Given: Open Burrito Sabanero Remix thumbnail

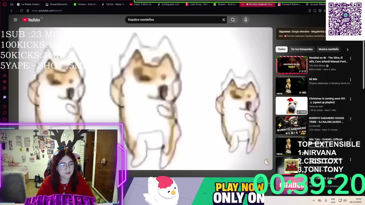Looking at the screenshot, I should [291, 125].
